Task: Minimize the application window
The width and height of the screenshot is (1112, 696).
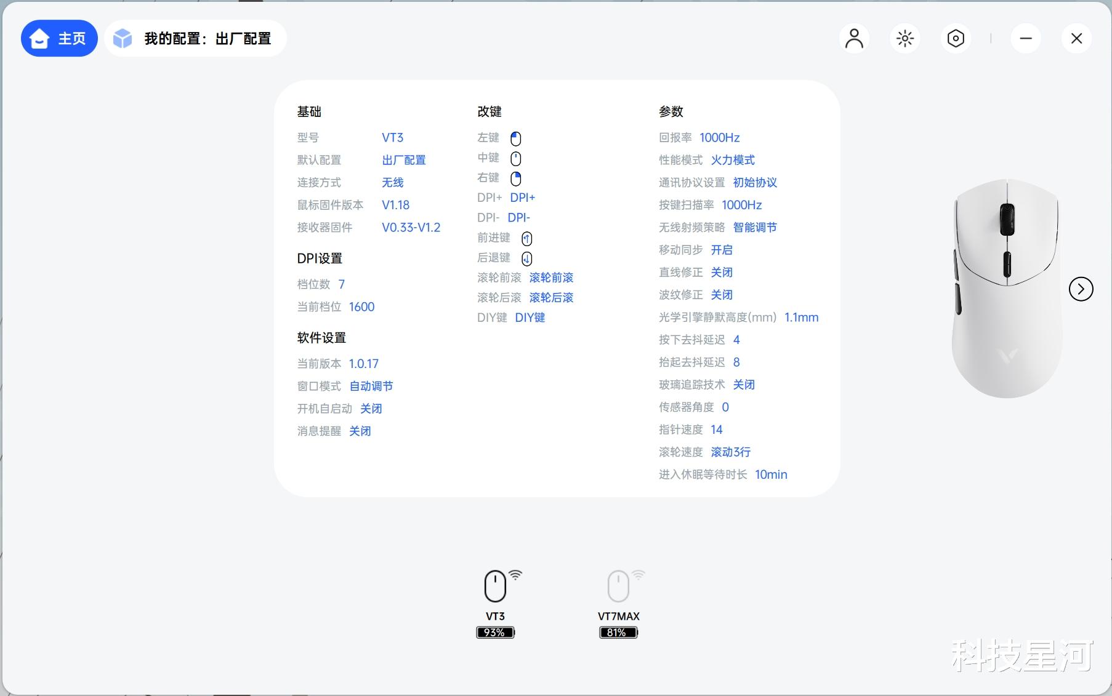Action: 1026,38
